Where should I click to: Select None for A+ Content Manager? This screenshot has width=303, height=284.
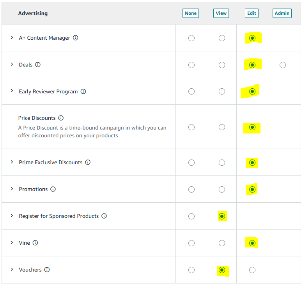click(191, 38)
